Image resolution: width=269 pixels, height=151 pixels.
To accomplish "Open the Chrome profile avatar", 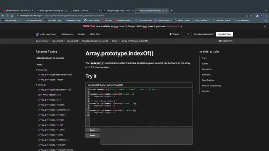I will (261, 16).
